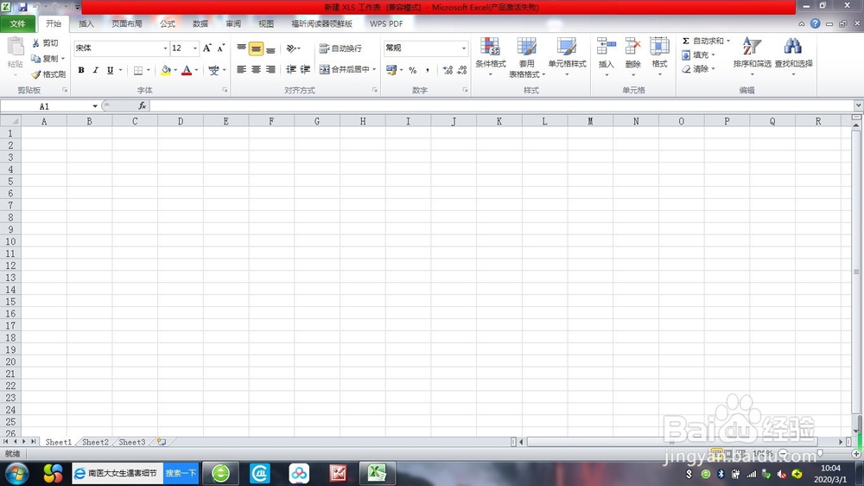864x486 pixels.
Task: Open the Windows Start button
Action: tap(16, 473)
